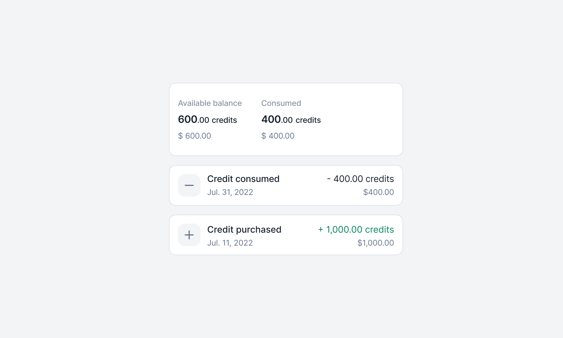Click the $400.00 transaction value
The image size is (563, 338).
[378, 192]
